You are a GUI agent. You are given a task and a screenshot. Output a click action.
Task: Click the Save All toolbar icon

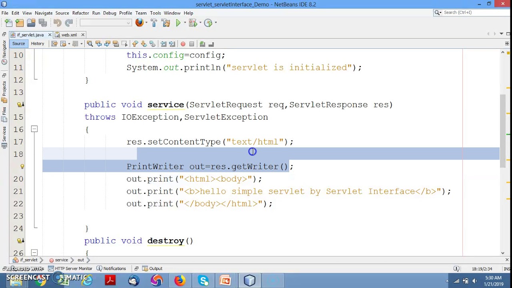43,23
